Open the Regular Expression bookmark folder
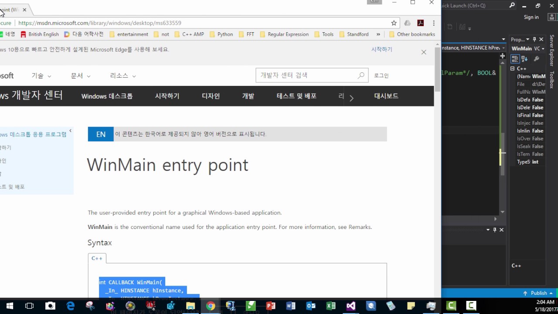This screenshot has width=558, height=314. coord(284,34)
